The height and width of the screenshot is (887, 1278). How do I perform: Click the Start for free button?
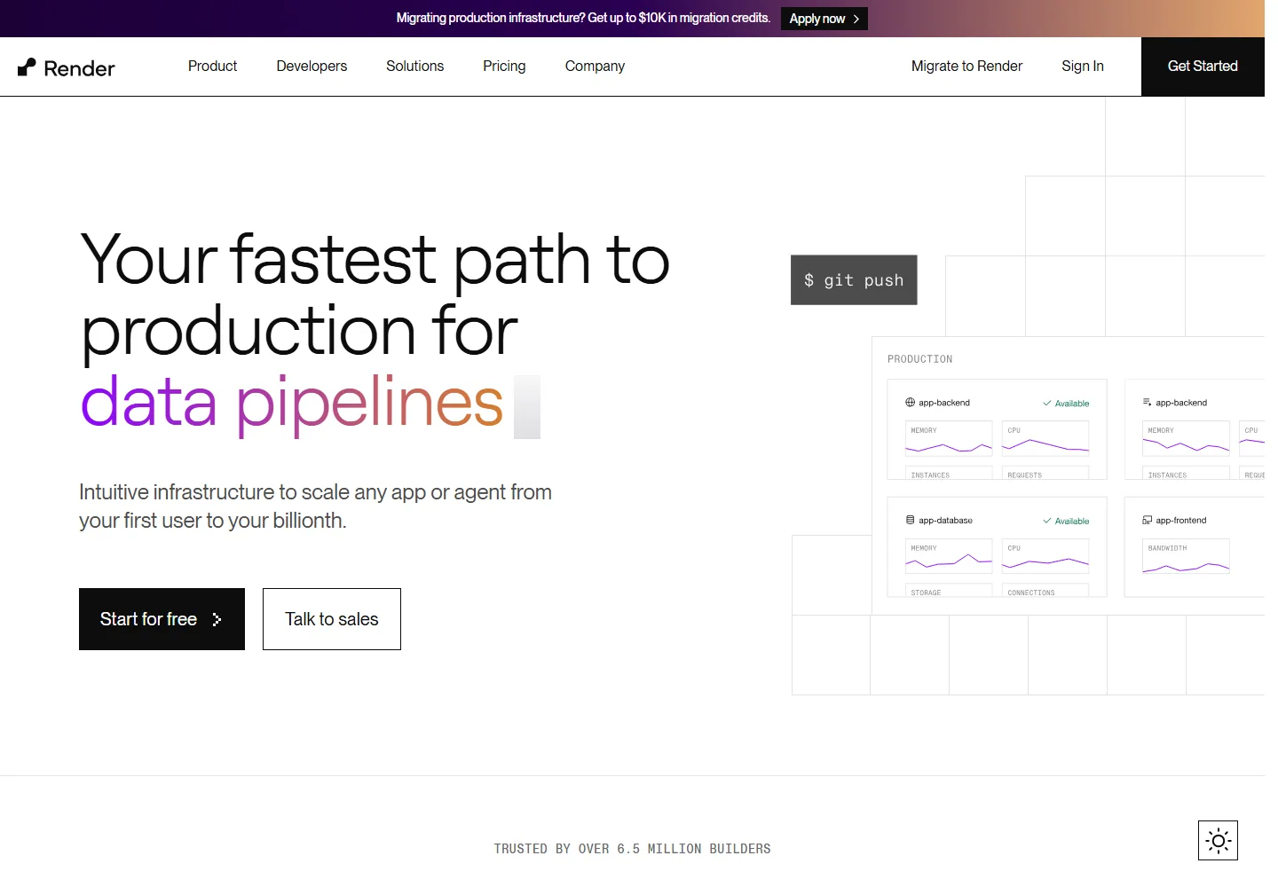point(162,619)
